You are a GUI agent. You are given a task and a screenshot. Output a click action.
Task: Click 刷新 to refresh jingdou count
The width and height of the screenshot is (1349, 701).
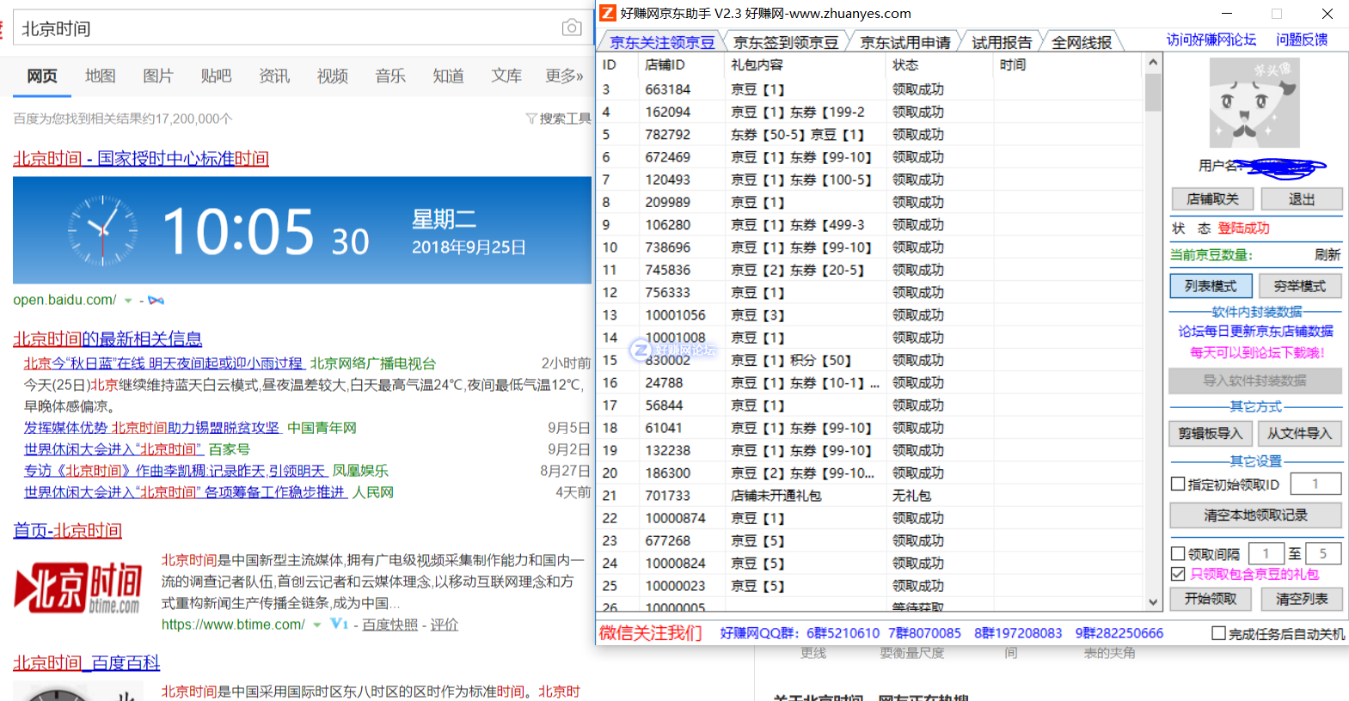coord(1328,255)
